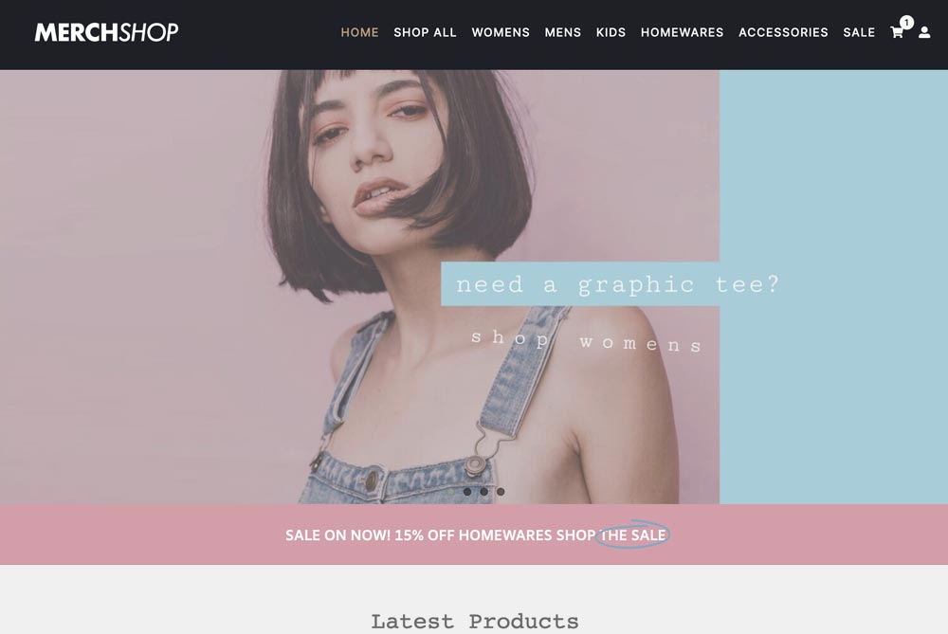Go to the HOME menu item
This screenshot has width=948, height=634.
359,32
